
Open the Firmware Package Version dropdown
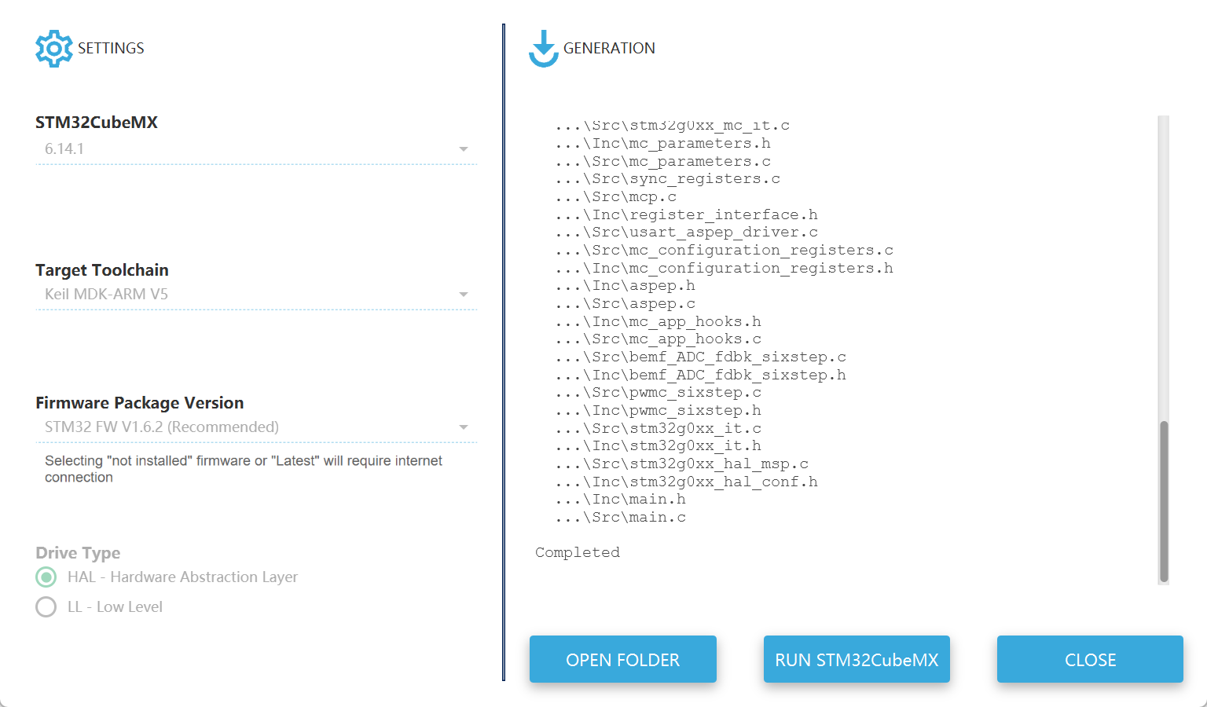point(256,427)
